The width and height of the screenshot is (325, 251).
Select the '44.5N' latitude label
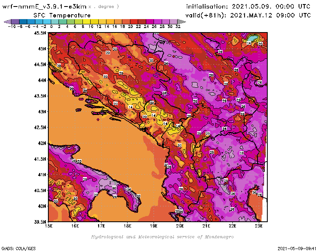pyautogui.click(x=40, y=65)
